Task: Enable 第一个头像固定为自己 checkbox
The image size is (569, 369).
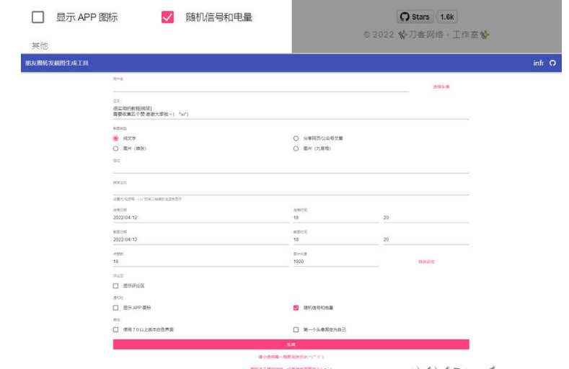Action: click(296, 329)
